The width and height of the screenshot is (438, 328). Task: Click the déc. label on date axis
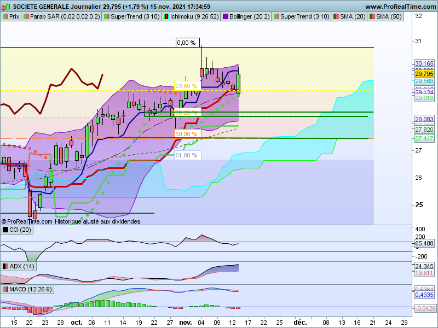pos(300,323)
